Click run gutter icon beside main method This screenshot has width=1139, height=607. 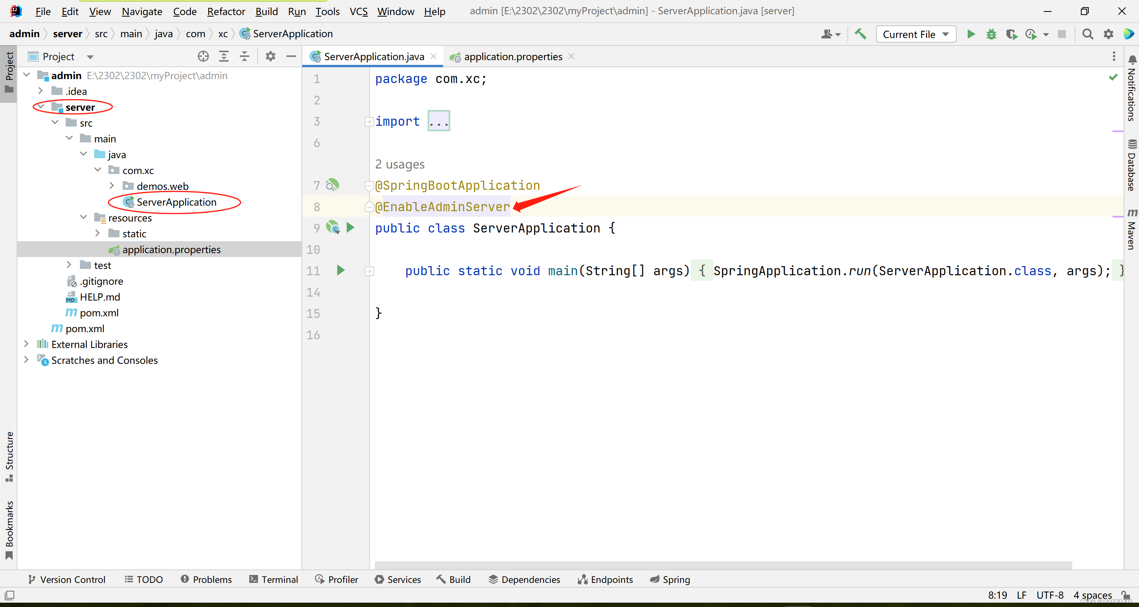tap(341, 270)
